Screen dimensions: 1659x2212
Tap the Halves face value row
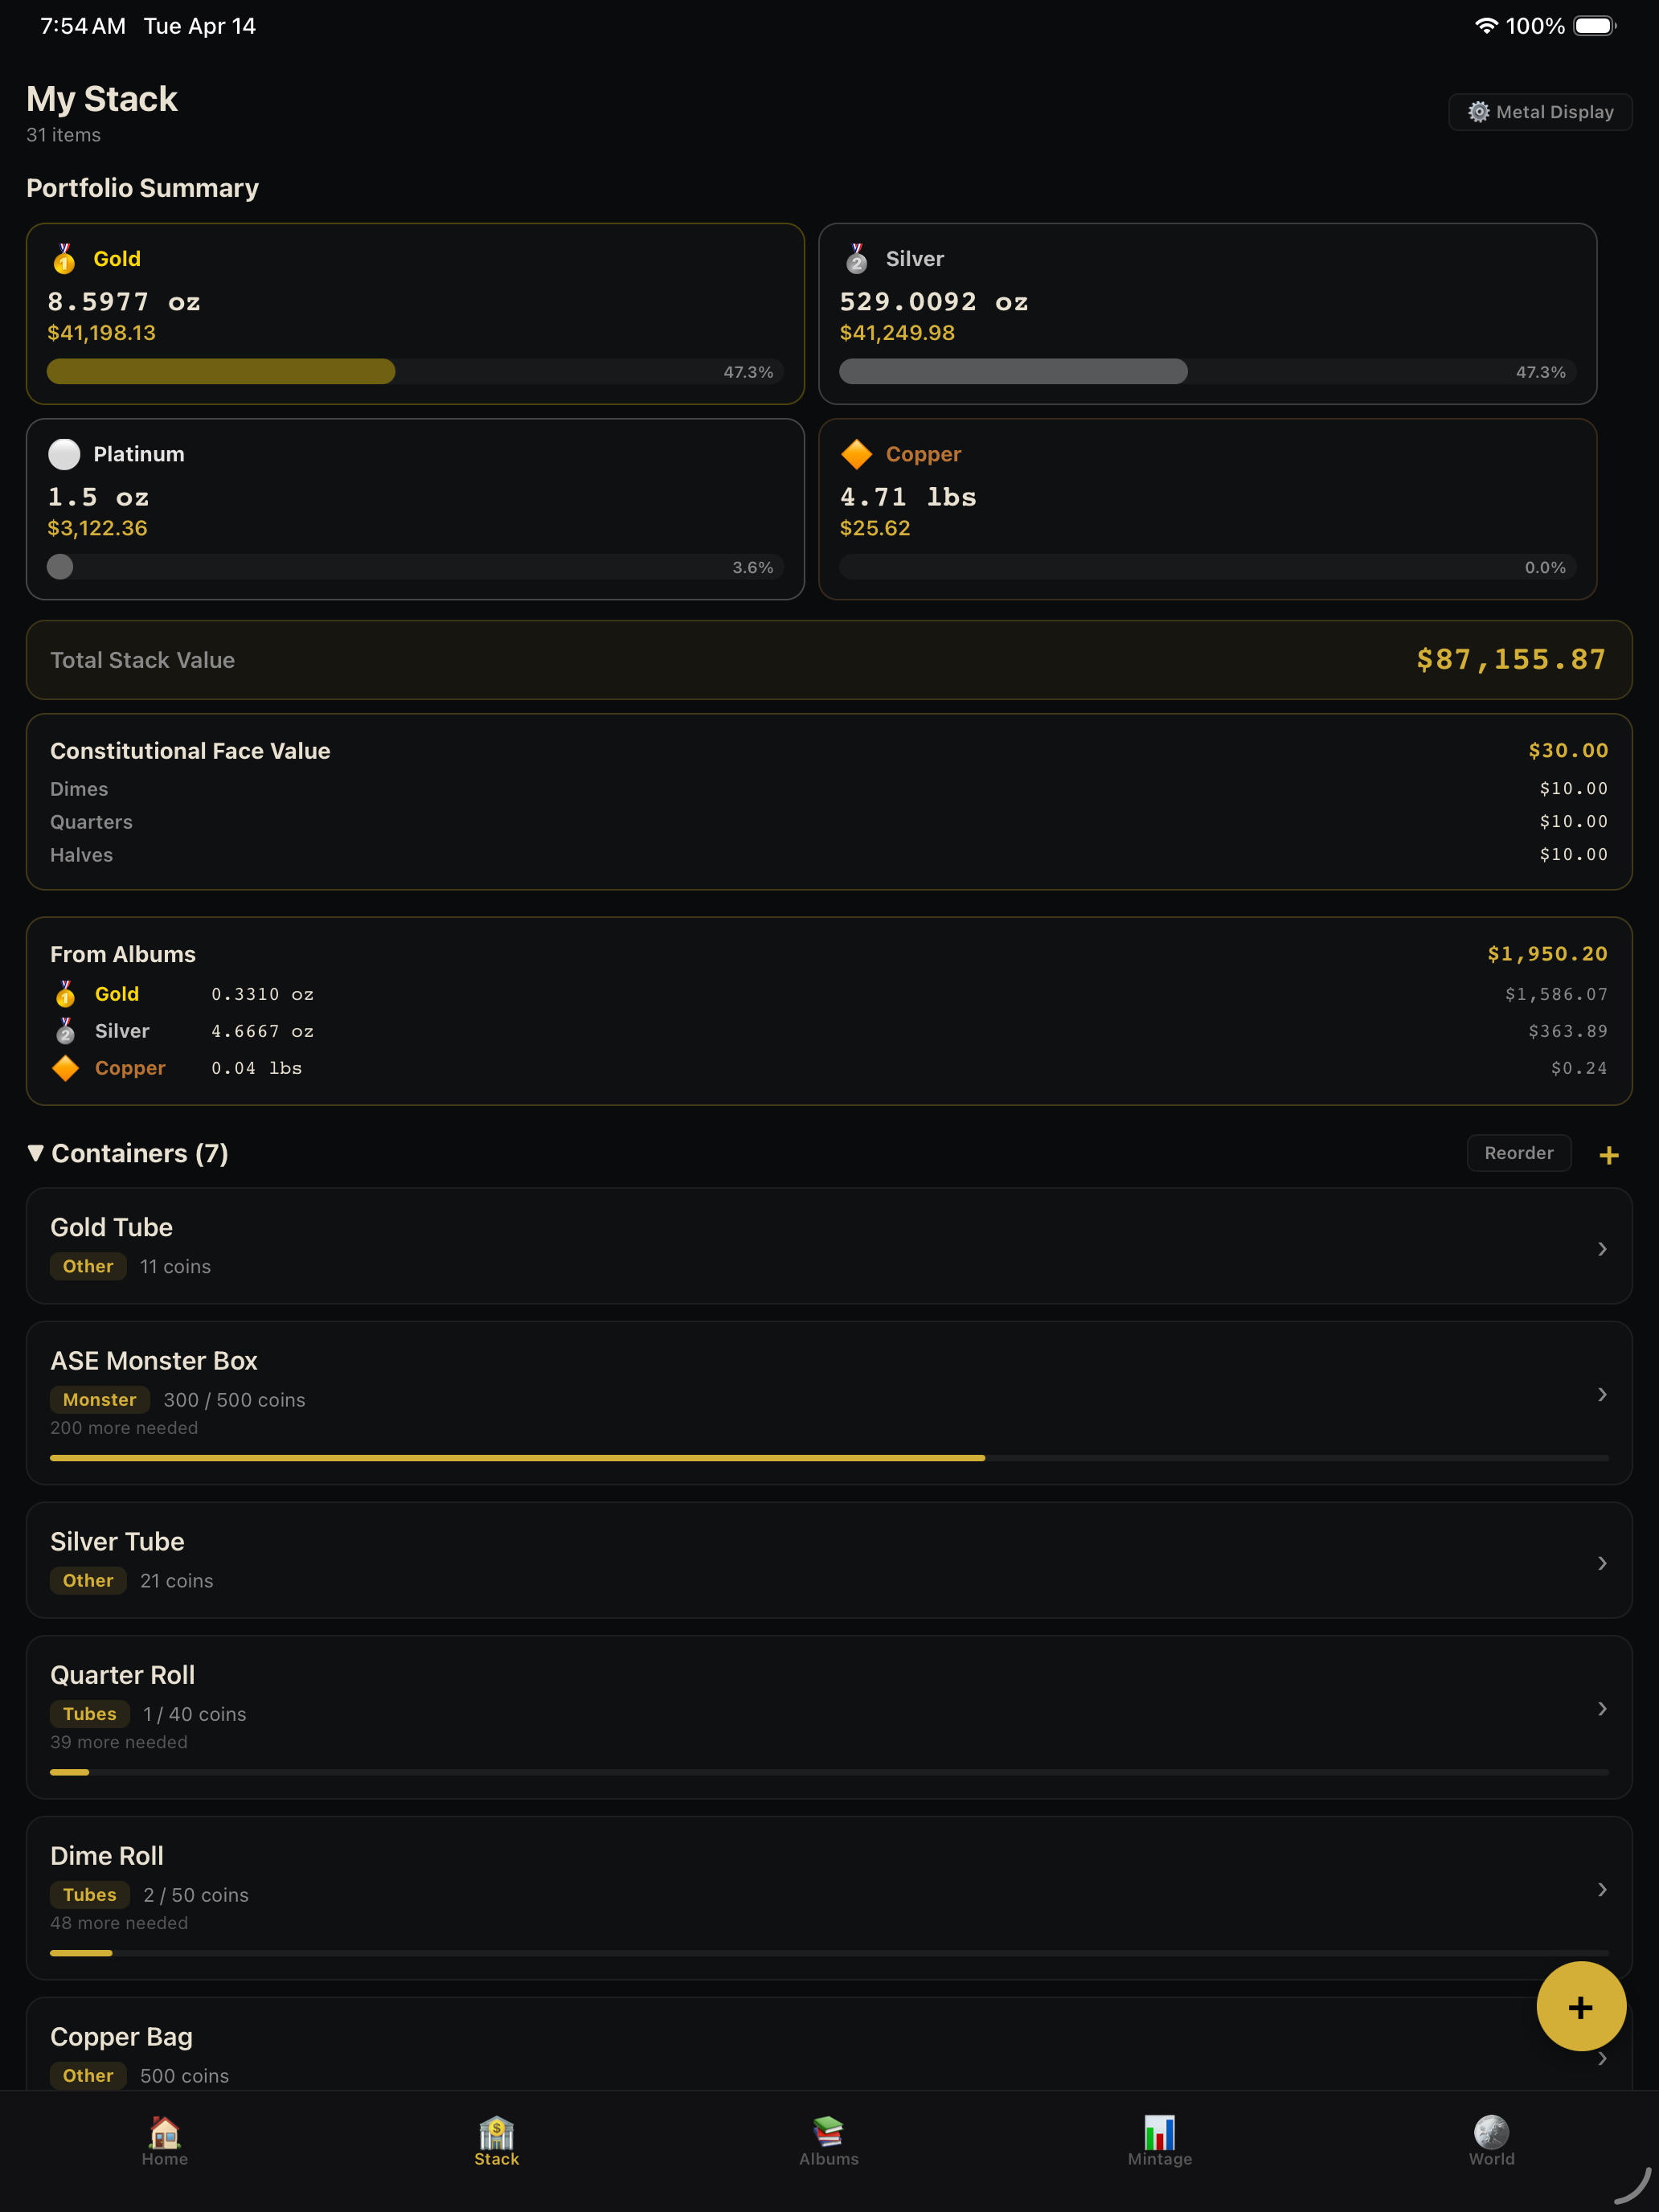(x=829, y=855)
